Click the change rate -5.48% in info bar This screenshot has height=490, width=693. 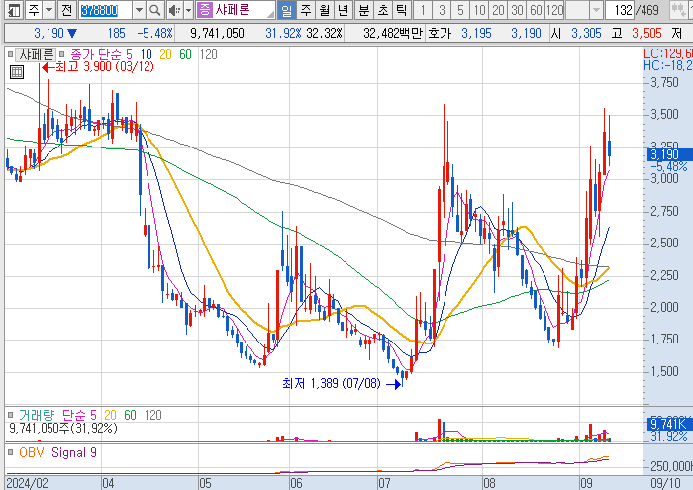(x=154, y=33)
